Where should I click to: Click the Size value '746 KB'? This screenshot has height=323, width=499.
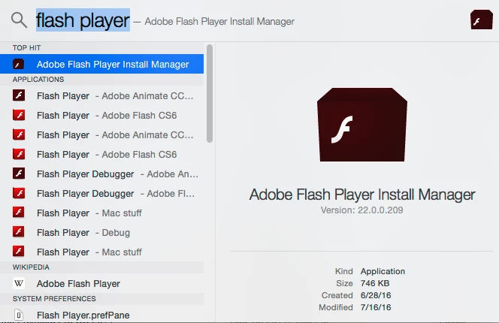(375, 283)
